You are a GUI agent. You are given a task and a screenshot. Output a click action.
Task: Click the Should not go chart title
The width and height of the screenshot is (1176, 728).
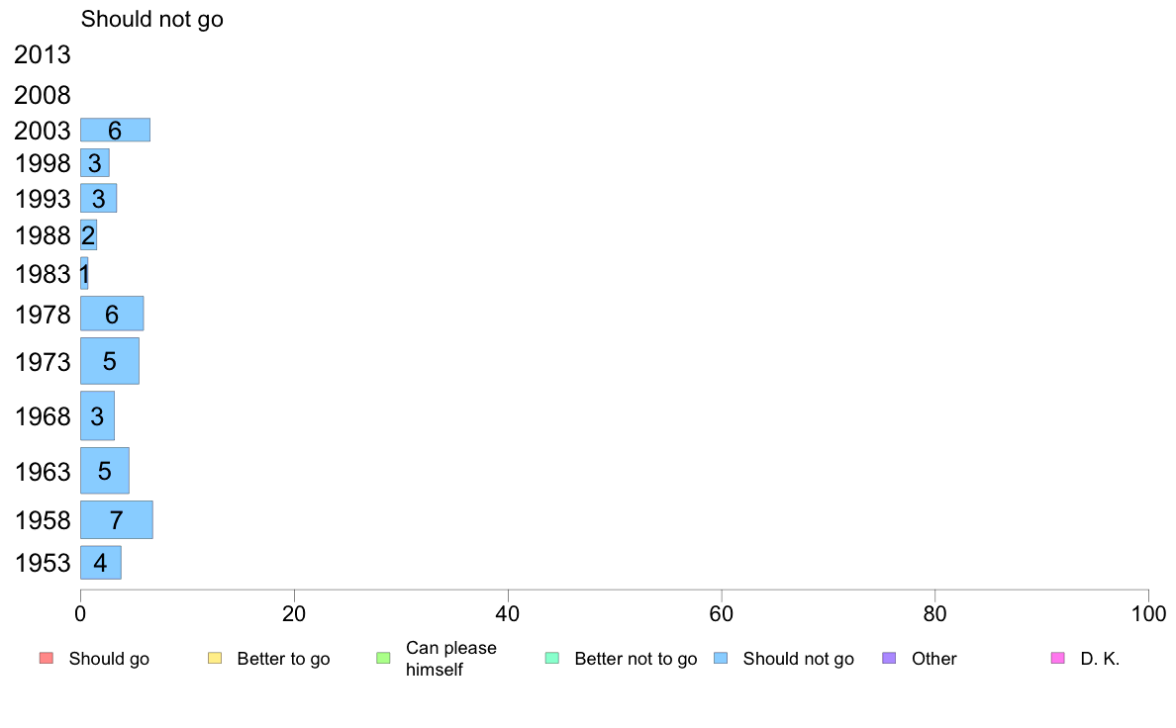152,19
